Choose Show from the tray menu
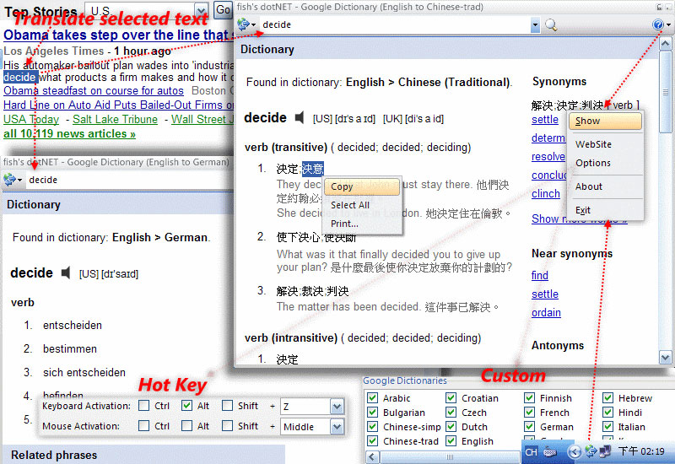This screenshot has width=675, height=464. pos(605,121)
